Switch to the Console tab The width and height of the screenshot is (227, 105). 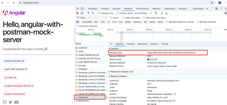[x=105, y=9]
